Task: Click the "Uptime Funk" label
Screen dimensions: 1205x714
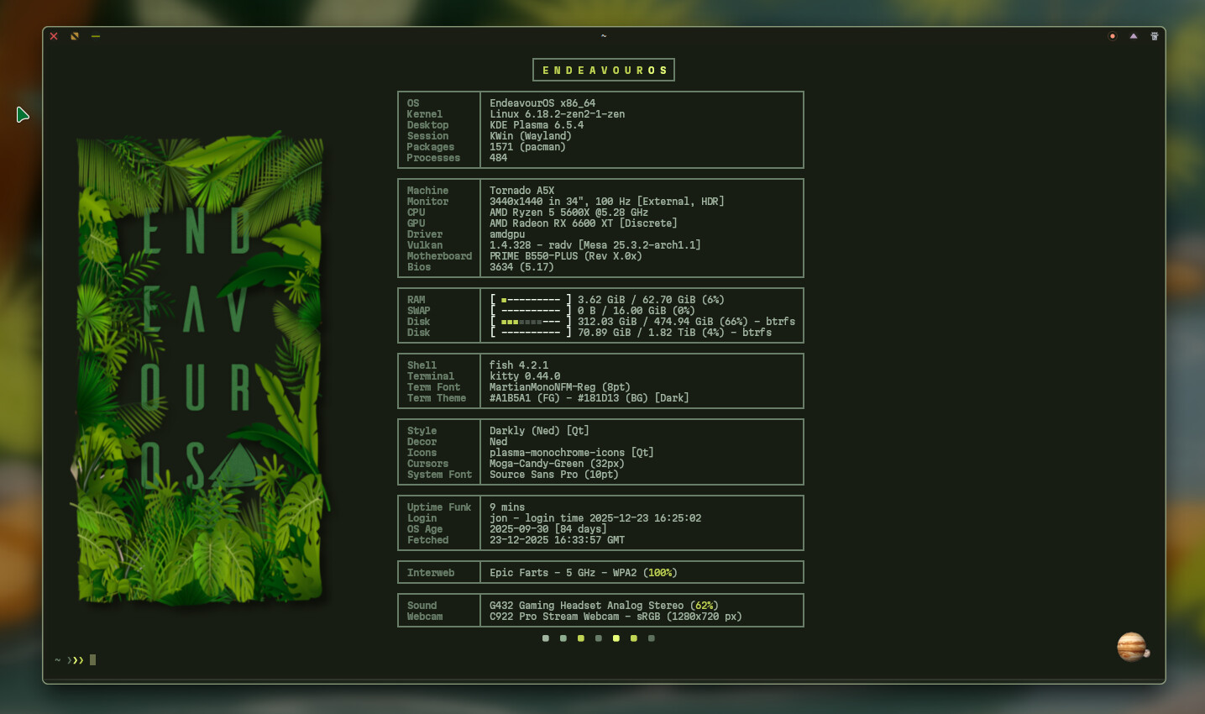Action: pyautogui.click(x=439, y=507)
